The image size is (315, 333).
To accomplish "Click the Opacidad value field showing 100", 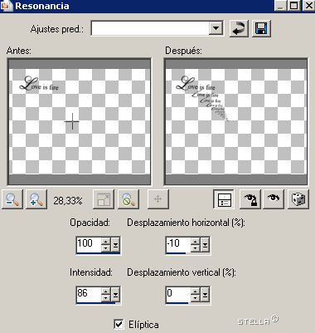I will point(89,245).
